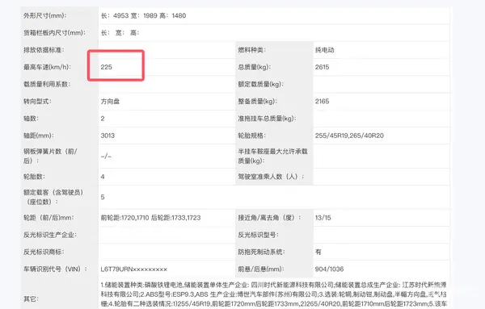Select tire spec 255/45R19,265/40R20
The height and width of the screenshot is (309, 485).
349,136
